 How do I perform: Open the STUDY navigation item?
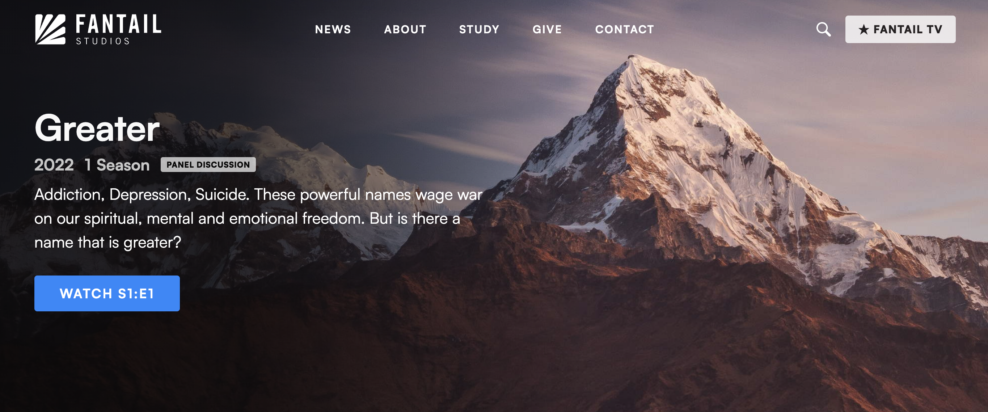tap(479, 30)
